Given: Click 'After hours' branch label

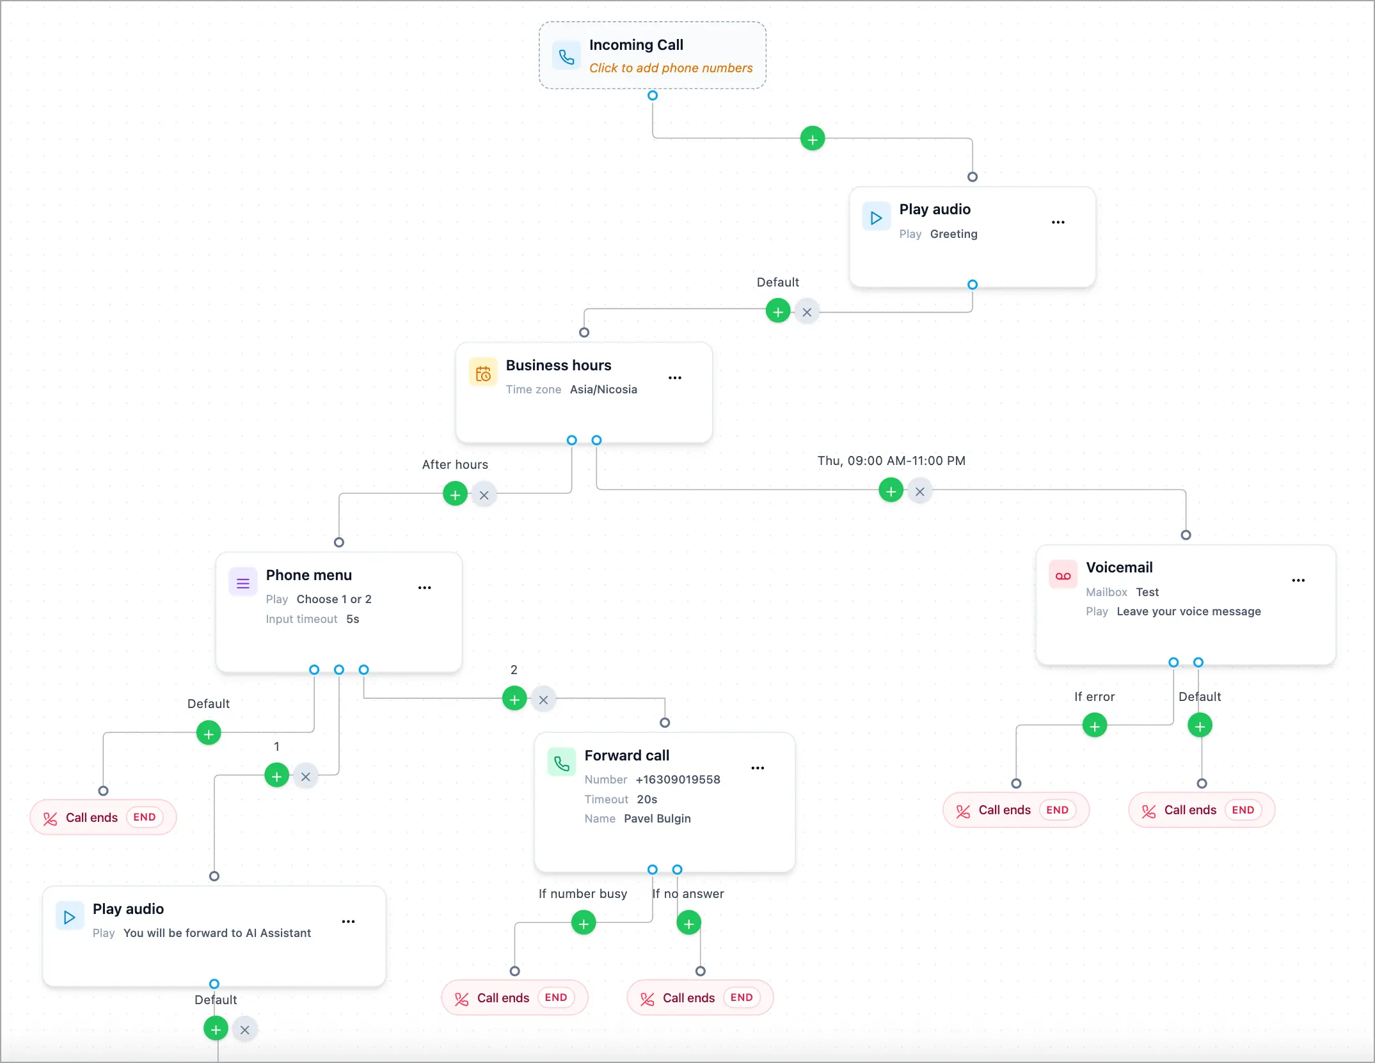Looking at the screenshot, I should (455, 464).
